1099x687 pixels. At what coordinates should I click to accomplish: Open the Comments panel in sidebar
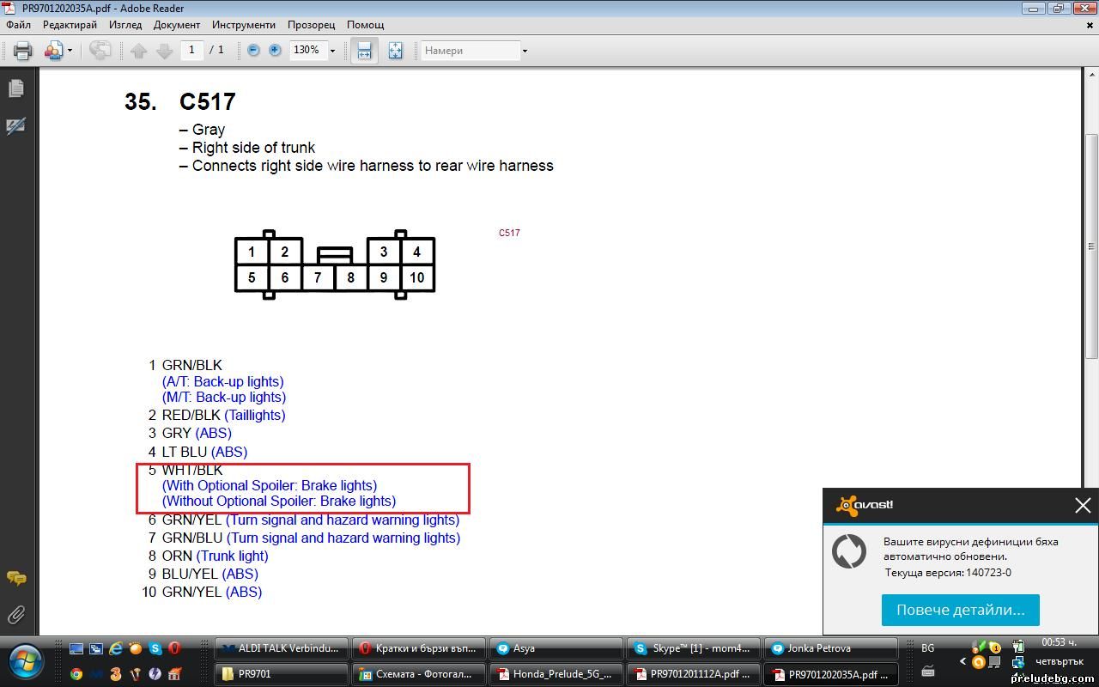[16, 578]
